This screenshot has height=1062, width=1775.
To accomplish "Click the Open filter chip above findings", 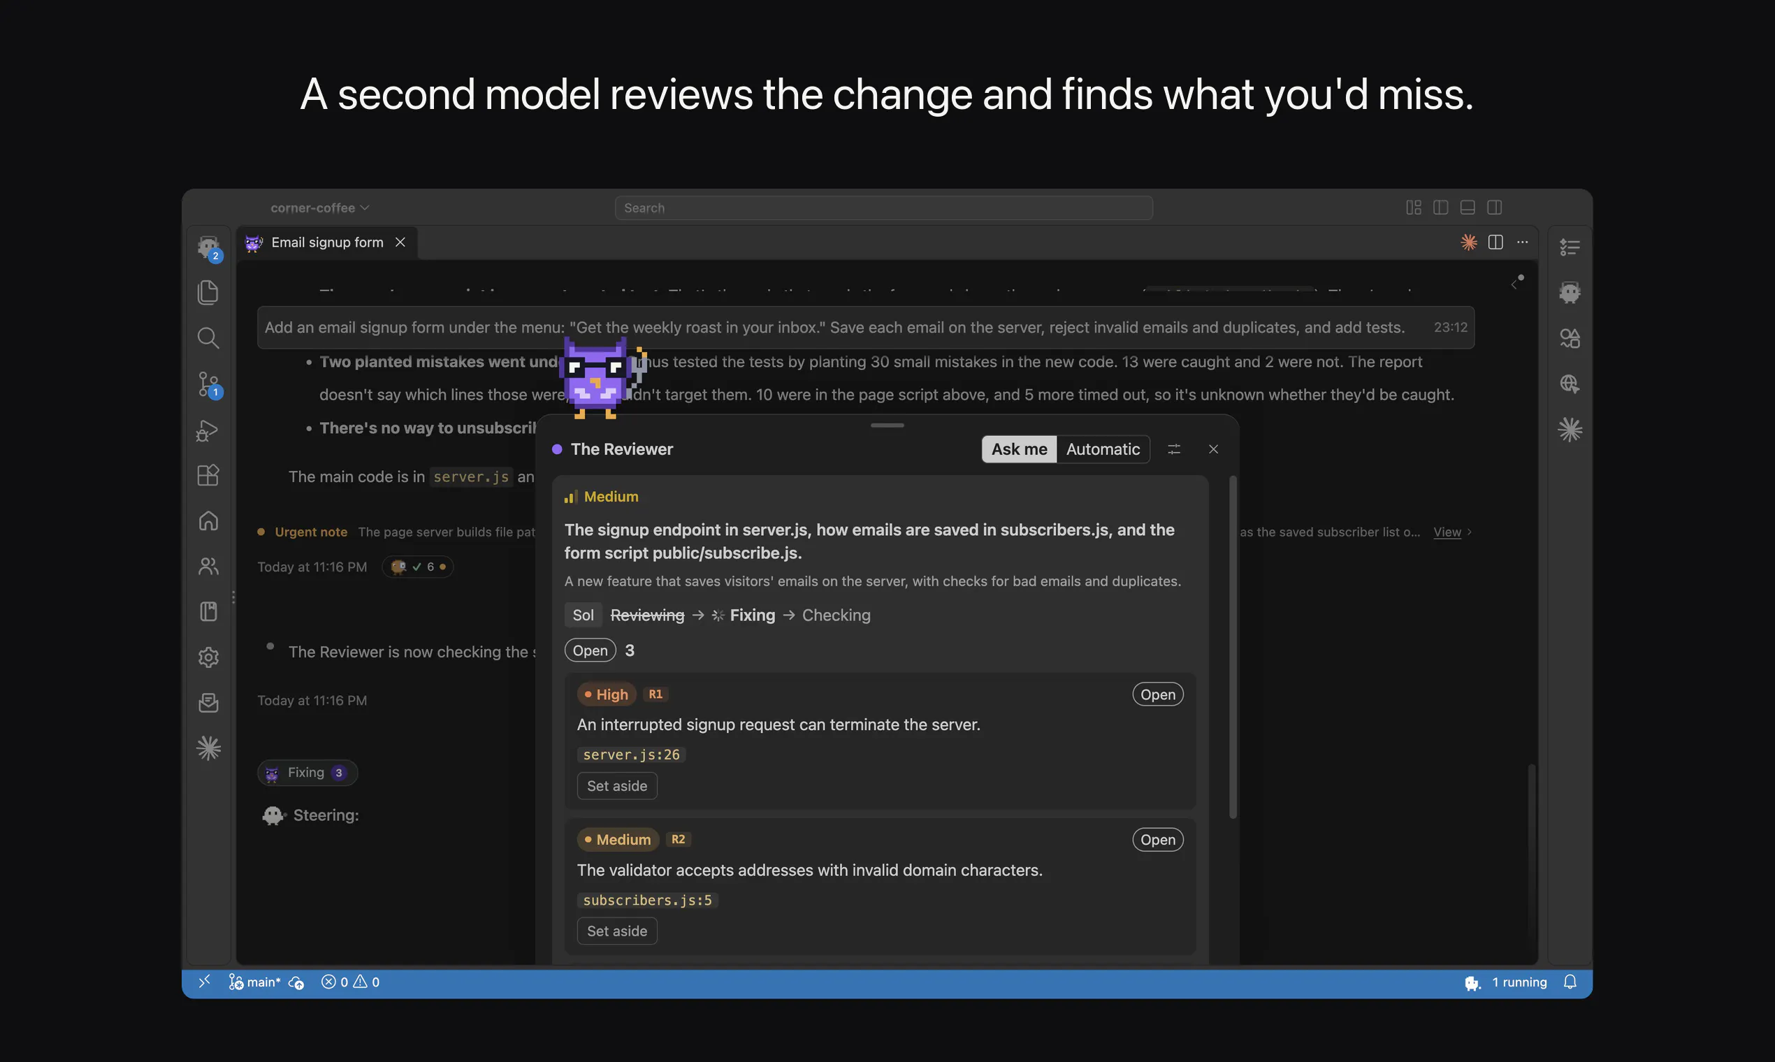I will [590, 650].
